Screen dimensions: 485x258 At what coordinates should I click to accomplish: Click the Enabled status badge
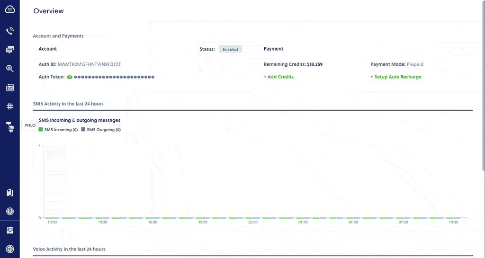pyautogui.click(x=230, y=49)
